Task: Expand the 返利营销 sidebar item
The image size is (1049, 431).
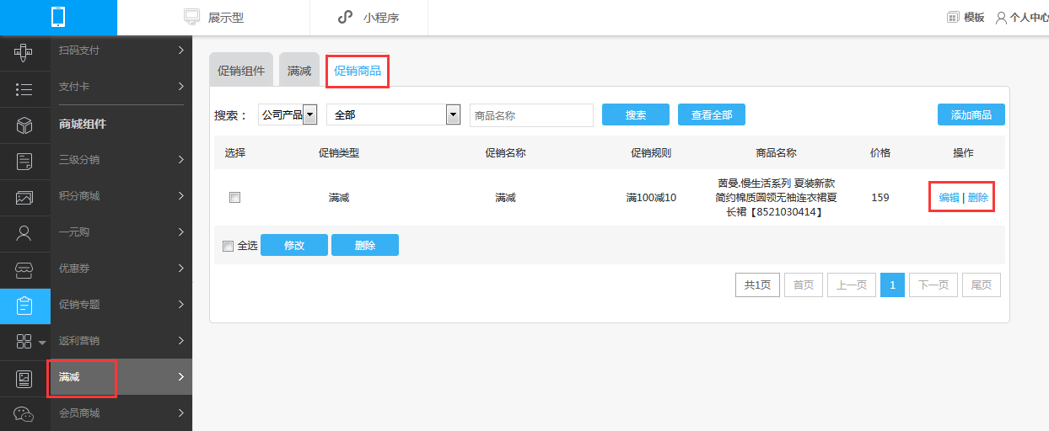Action: pos(121,341)
